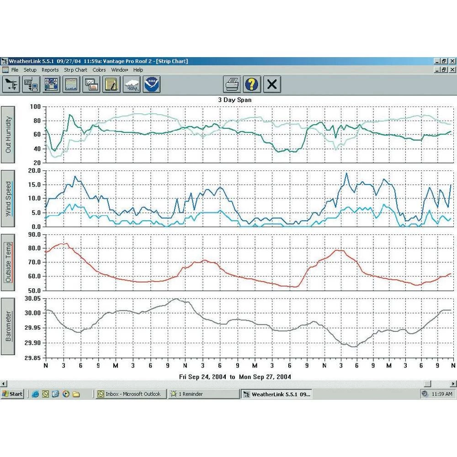The width and height of the screenshot is (457, 457).
Task: Close the chart with the X toolbar button
Action: tap(272, 84)
